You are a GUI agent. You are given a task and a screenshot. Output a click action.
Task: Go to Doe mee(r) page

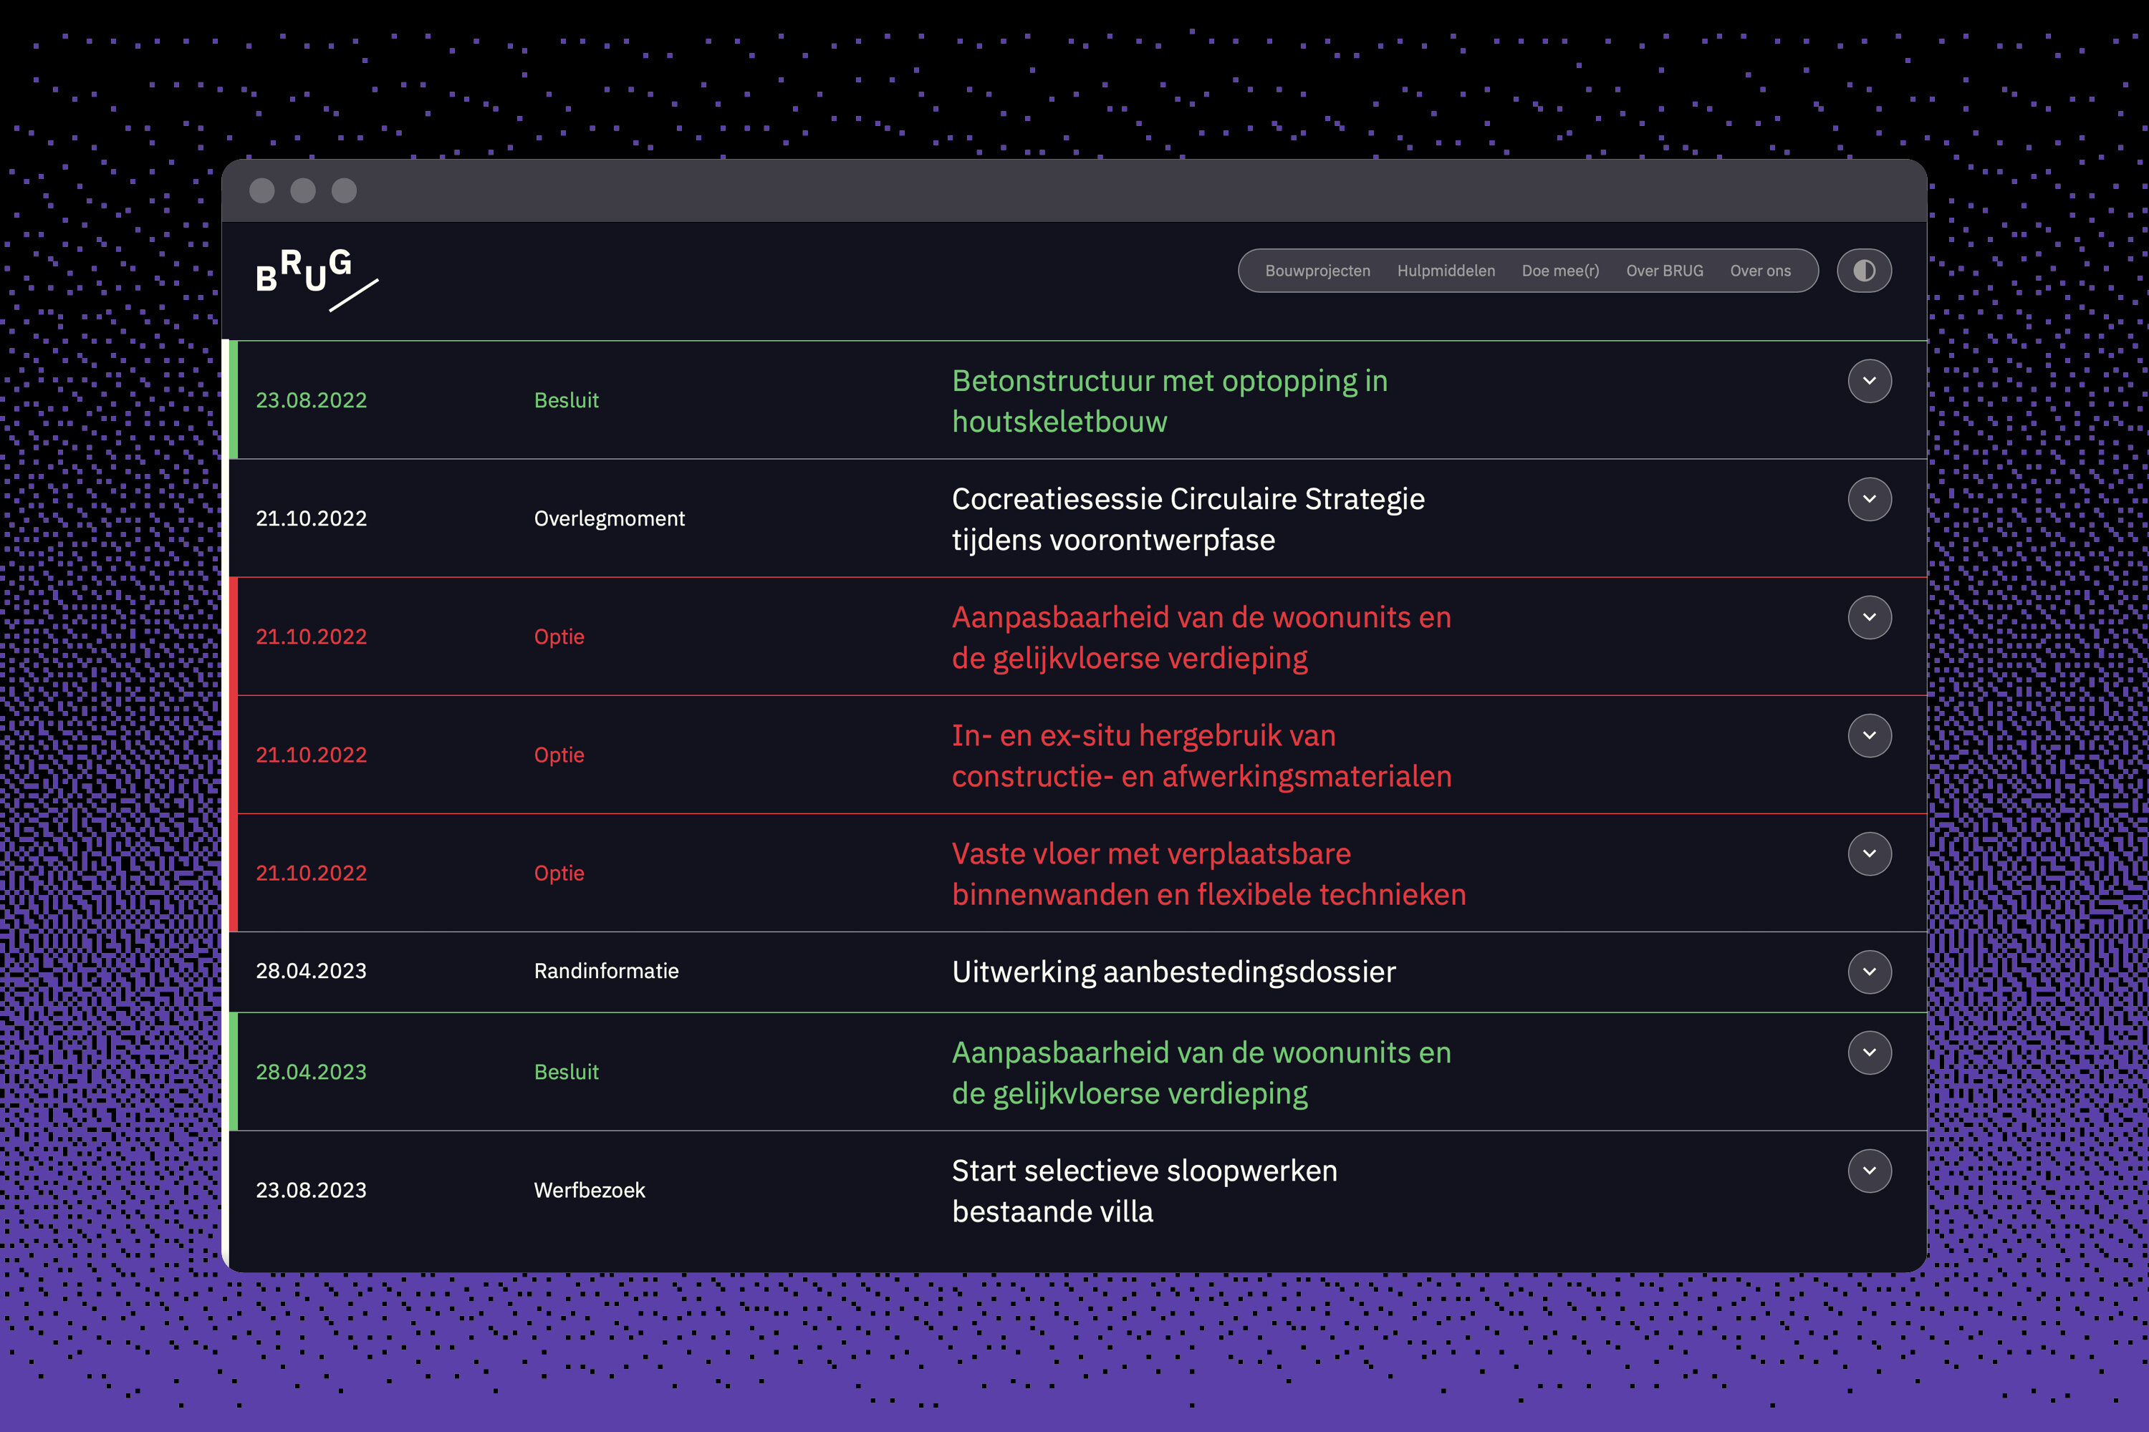click(x=1559, y=271)
